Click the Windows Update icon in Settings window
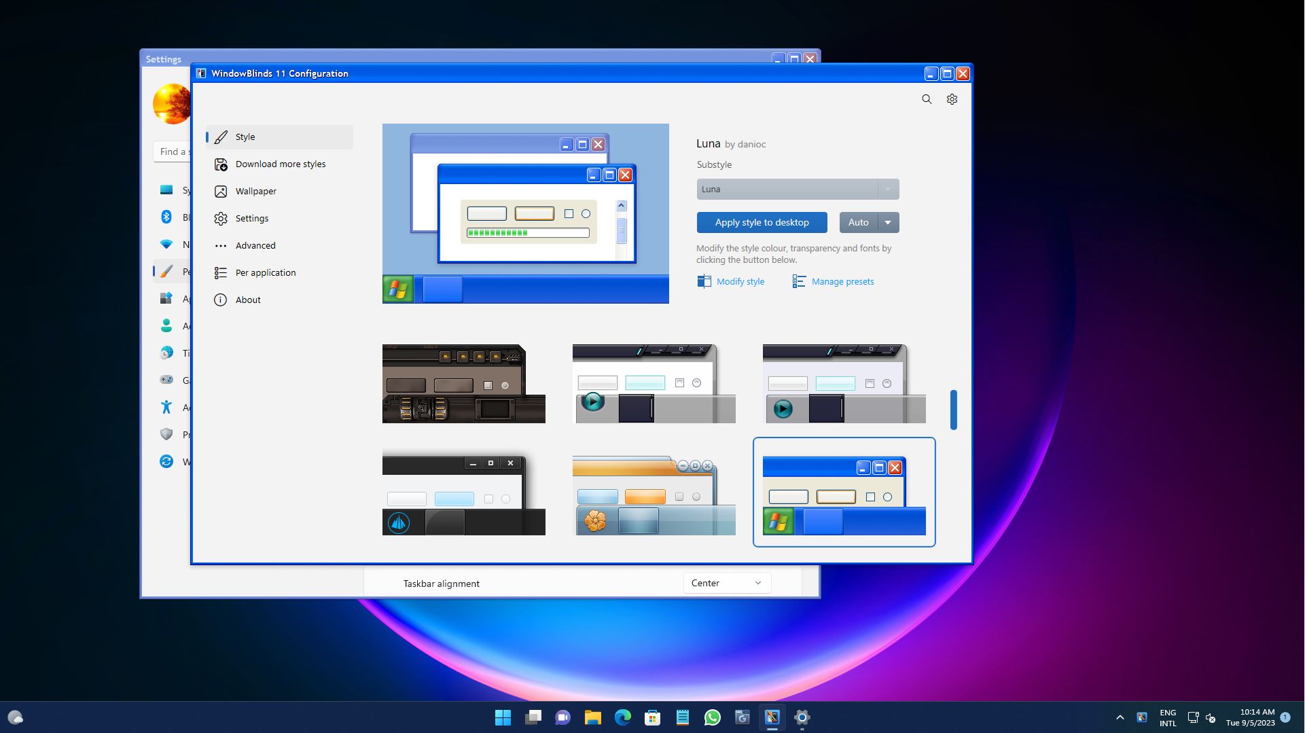 tap(166, 462)
